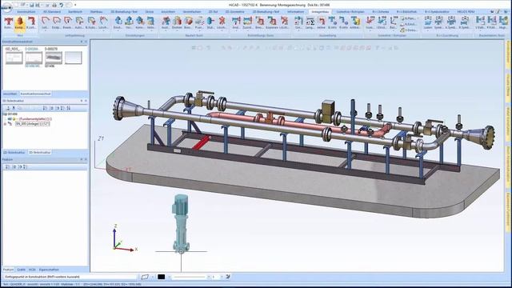This screenshot has width=512, height=288.
Task: Open quick access toolbar customize dropdown
Action: pos(75,5)
